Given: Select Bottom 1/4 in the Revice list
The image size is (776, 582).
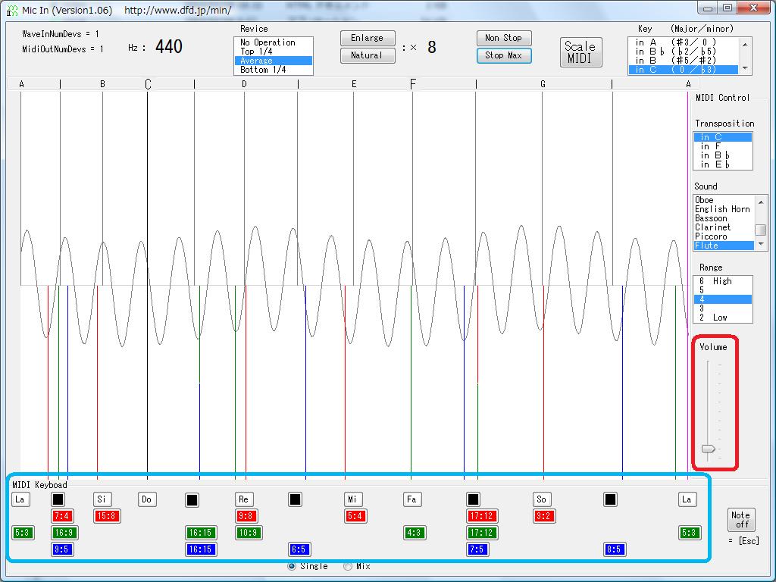Looking at the screenshot, I should tap(273, 70).
